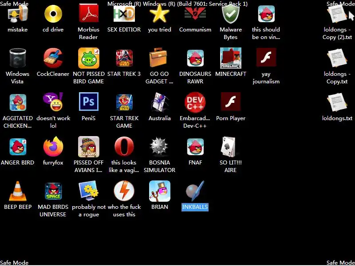Viewport: 355px width, 266px height.
Task: Open 'NOT PISSED BIRD GAME' pig icon
Action: [88, 58]
